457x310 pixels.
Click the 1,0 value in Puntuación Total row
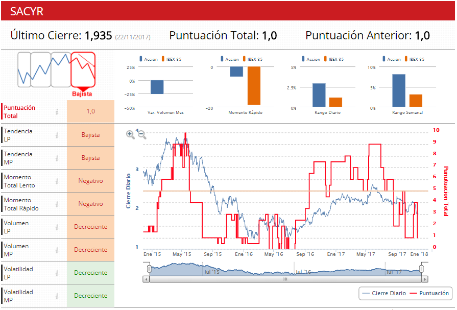pos(91,111)
